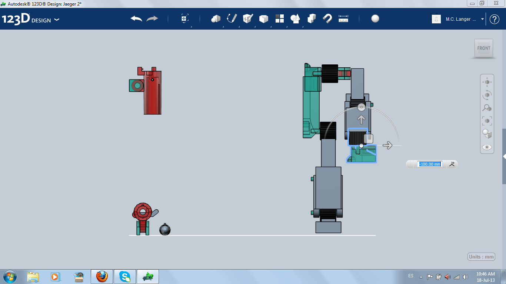Expand the collapsed right side panel arrow
Image resolution: width=506 pixels, height=284 pixels.
[x=504, y=156]
